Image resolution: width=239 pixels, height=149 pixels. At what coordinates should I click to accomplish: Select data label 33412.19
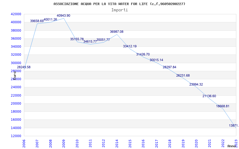click(x=130, y=46)
